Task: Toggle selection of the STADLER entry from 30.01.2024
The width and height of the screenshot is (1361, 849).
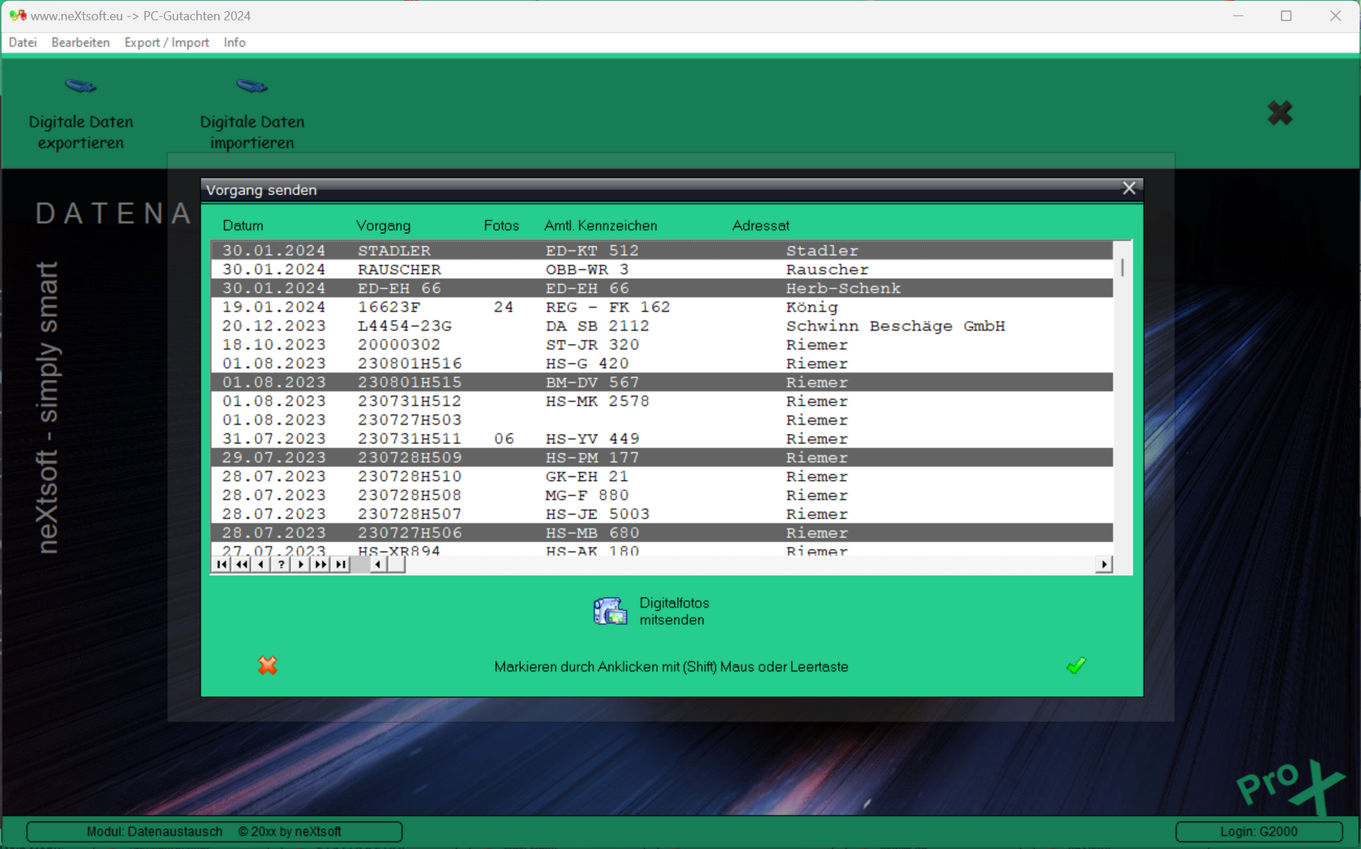Action: click(496, 250)
